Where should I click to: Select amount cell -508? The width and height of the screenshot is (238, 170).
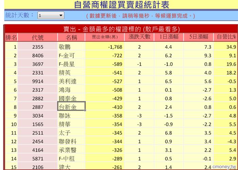coord(105,90)
